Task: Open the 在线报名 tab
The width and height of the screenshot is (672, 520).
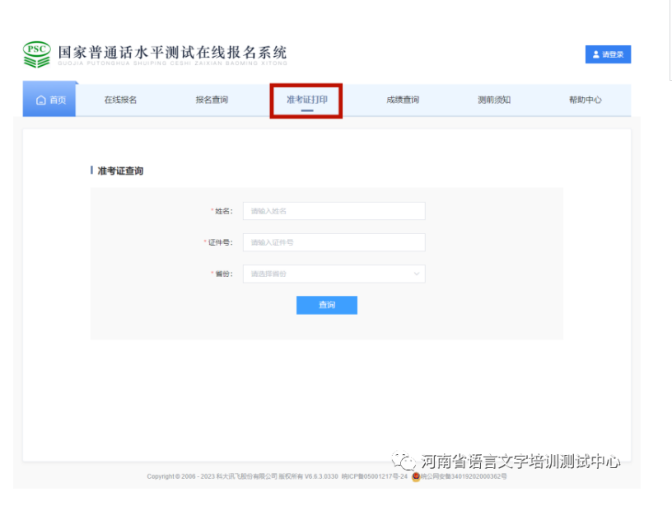Action: [120, 100]
